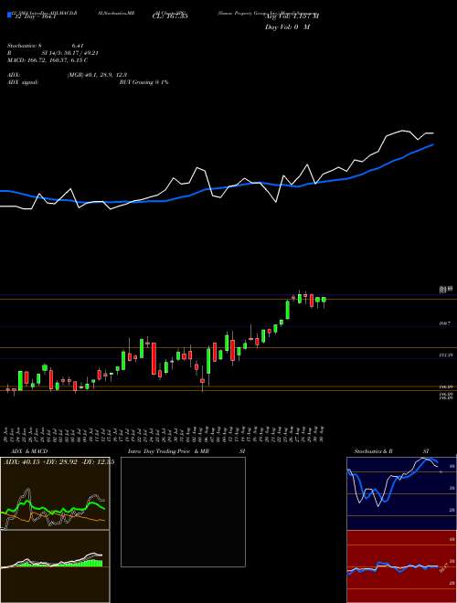Viewport: 457px width, 603px height.
Task: Click the "ADX:" label in header
Action: click(x=14, y=75)
